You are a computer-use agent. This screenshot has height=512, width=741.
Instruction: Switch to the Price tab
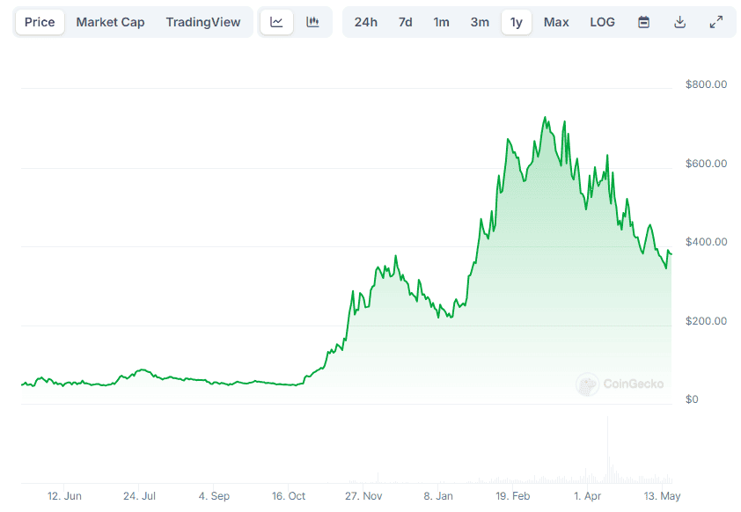tap(40, 22)
